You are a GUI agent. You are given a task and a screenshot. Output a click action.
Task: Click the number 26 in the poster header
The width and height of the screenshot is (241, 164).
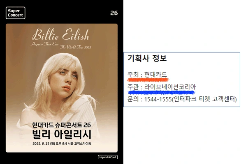point(114,13)
